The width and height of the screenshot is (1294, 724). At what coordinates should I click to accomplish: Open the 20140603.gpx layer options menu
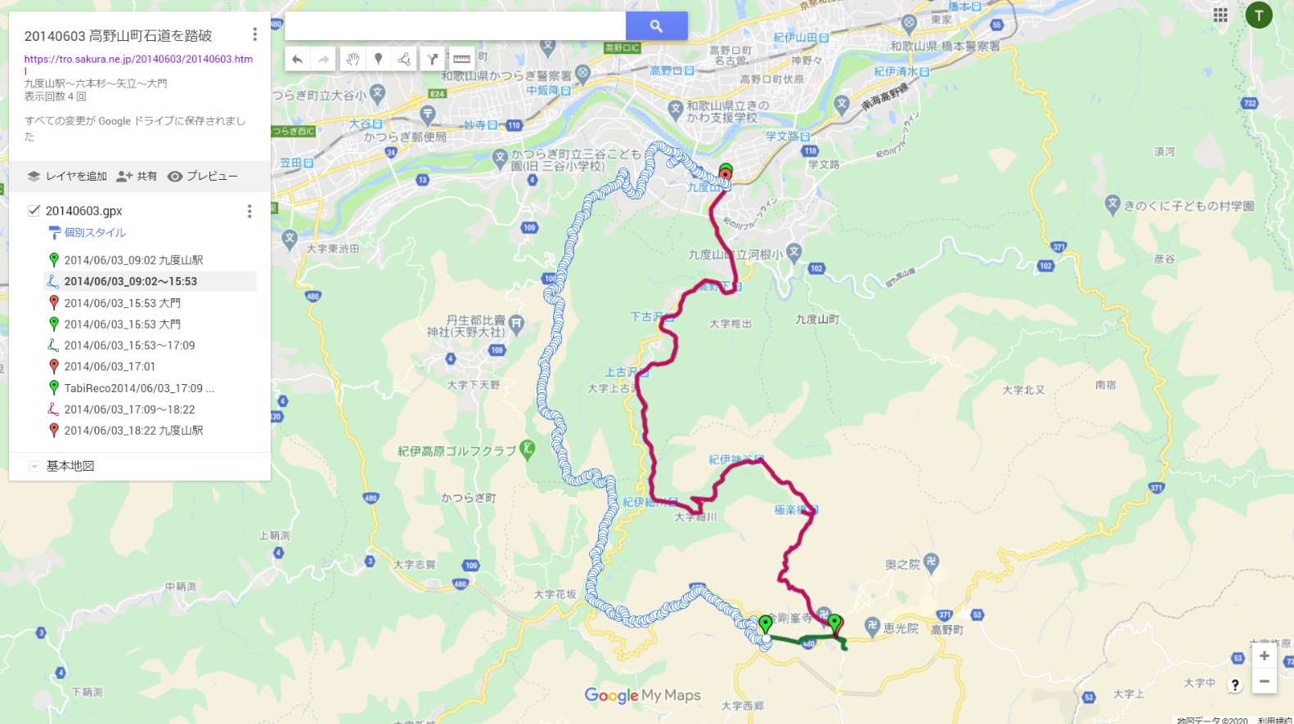click(249, 212)
